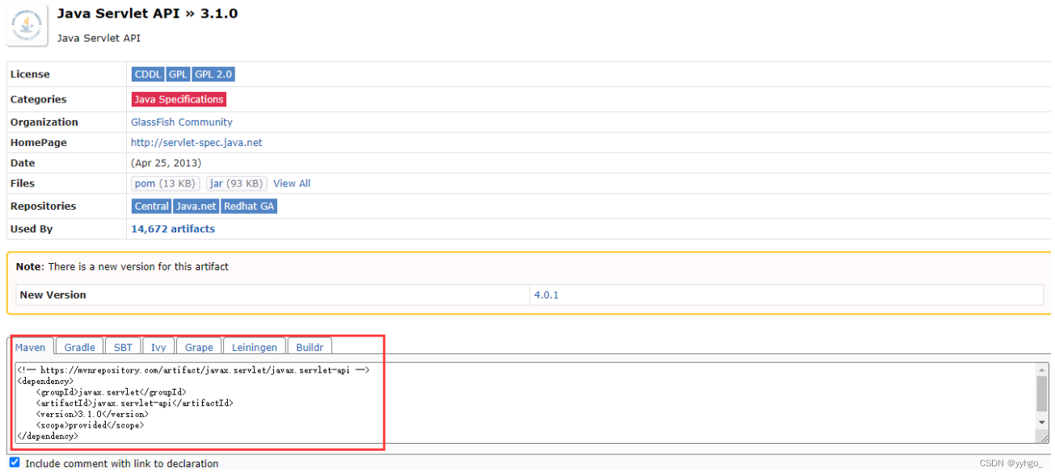The height and width of the screenshot is (476, 1055).
Task: Open the 14,672 artifacts link
Action: coord(173,228)
